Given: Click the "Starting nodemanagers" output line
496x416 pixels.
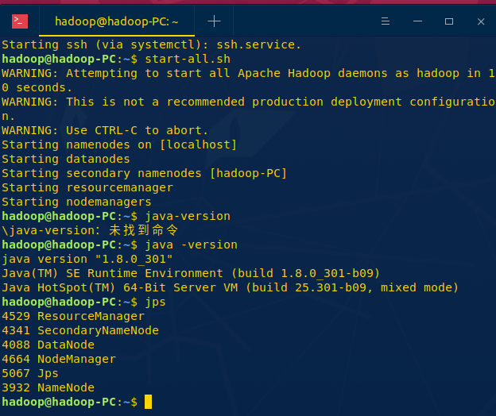Looking at the screenshot, I should 76,202.
